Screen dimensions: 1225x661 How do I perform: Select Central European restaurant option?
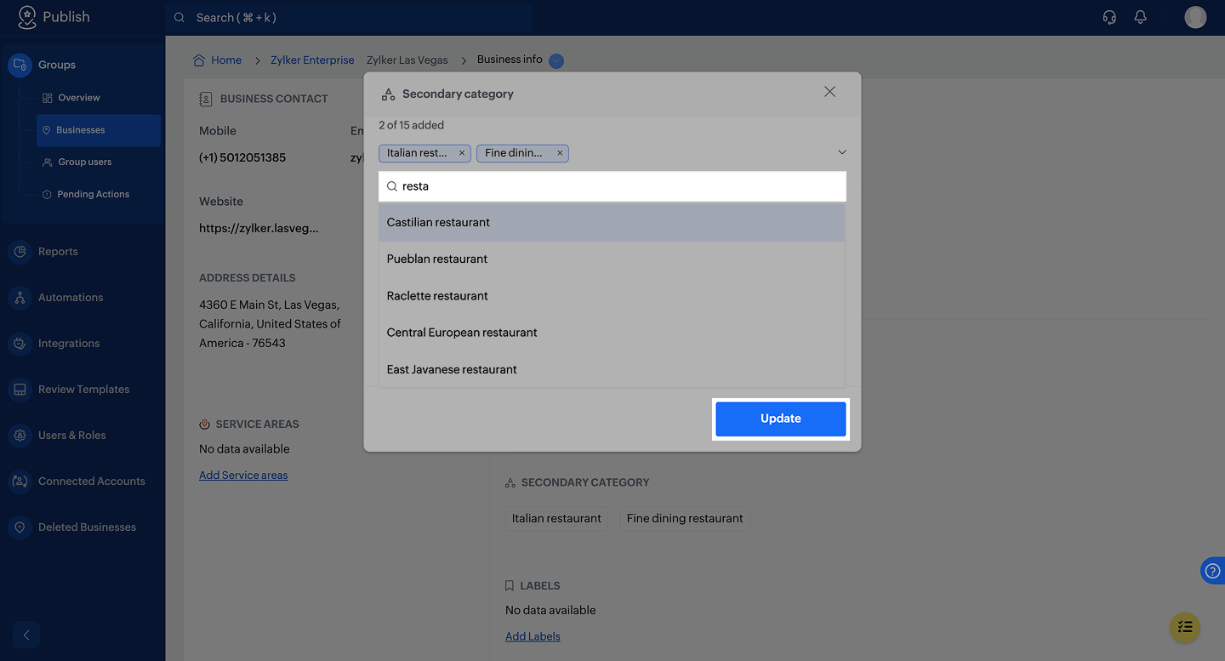[612, 333]
